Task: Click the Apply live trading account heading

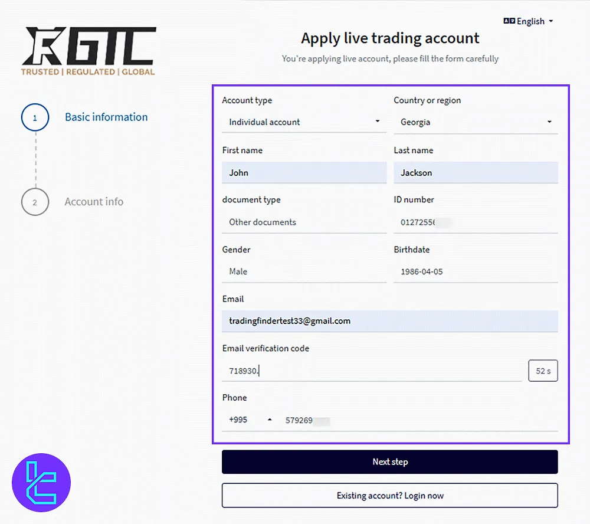Action: [x=390, y=38]
